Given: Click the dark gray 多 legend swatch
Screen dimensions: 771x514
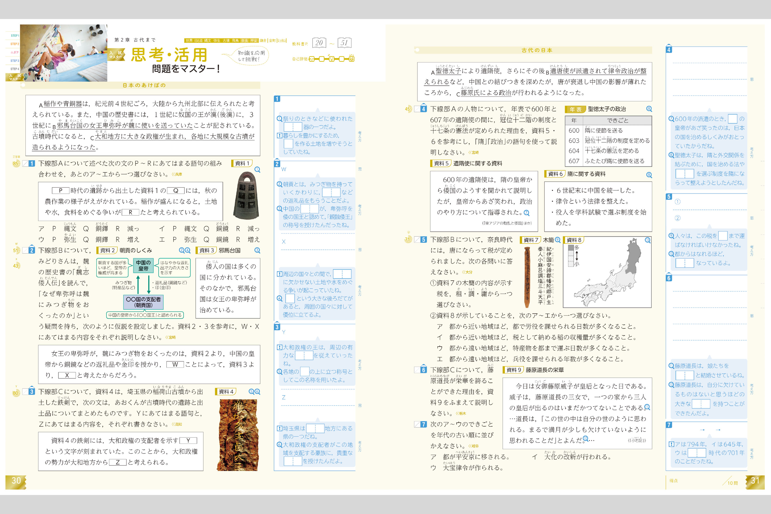Looking at the screenshot, I should pyautogui.click(x=571, y=247).
